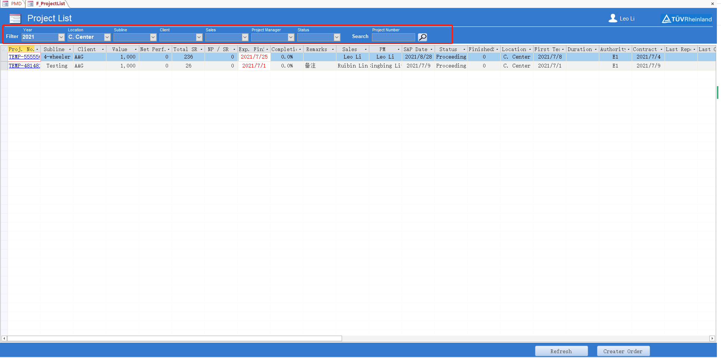This screenshot has height=358, width=721.
Task: Click the red 2021/7/1 expected finish date
Action: 254,66
